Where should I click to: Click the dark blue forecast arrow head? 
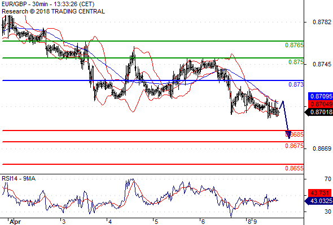coord(289,134)
